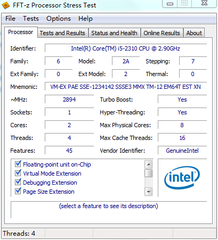Click the Turbo Boost Yes field
Image resolution: width=218 pixels, height=240 pixels.
tap(182, 100)
